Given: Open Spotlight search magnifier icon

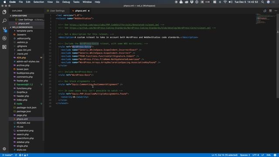Looking at the screenshot, I should (262, 2).
